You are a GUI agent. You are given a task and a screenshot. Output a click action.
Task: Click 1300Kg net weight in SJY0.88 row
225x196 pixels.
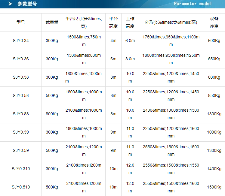tap(214, 114)
